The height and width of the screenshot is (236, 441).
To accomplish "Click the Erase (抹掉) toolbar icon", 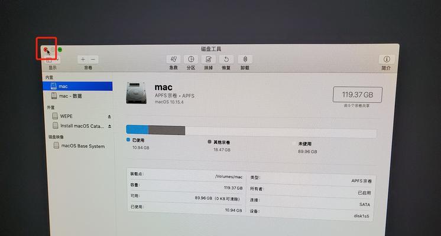I will tap(209, 59).
